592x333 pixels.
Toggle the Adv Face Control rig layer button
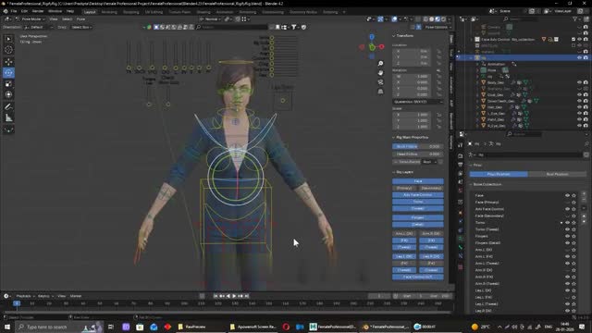coord(417,195)
